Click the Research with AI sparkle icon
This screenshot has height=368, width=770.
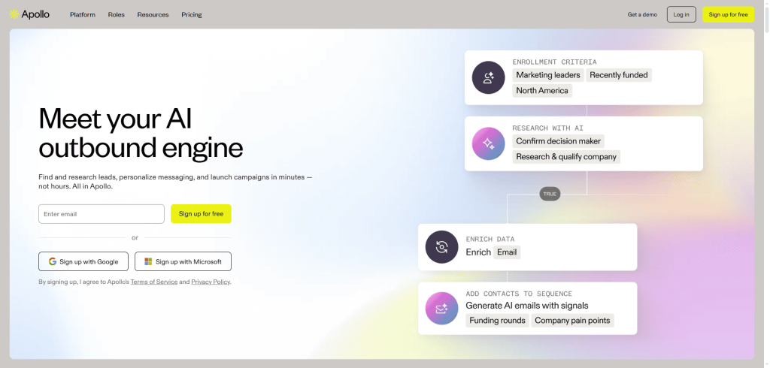[488, 143]
